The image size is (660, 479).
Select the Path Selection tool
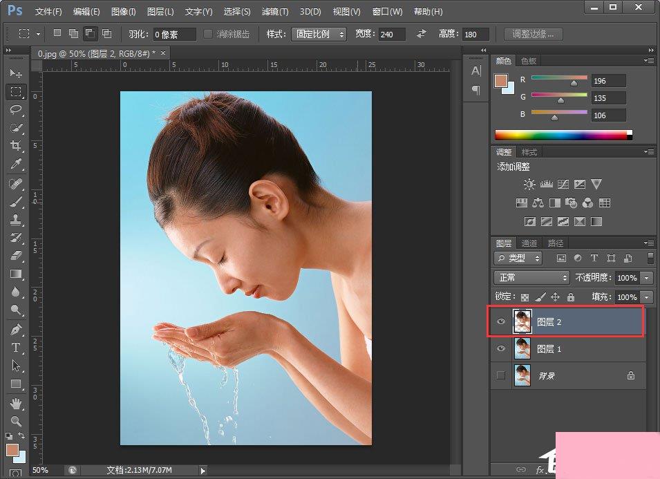click(16, 366)
